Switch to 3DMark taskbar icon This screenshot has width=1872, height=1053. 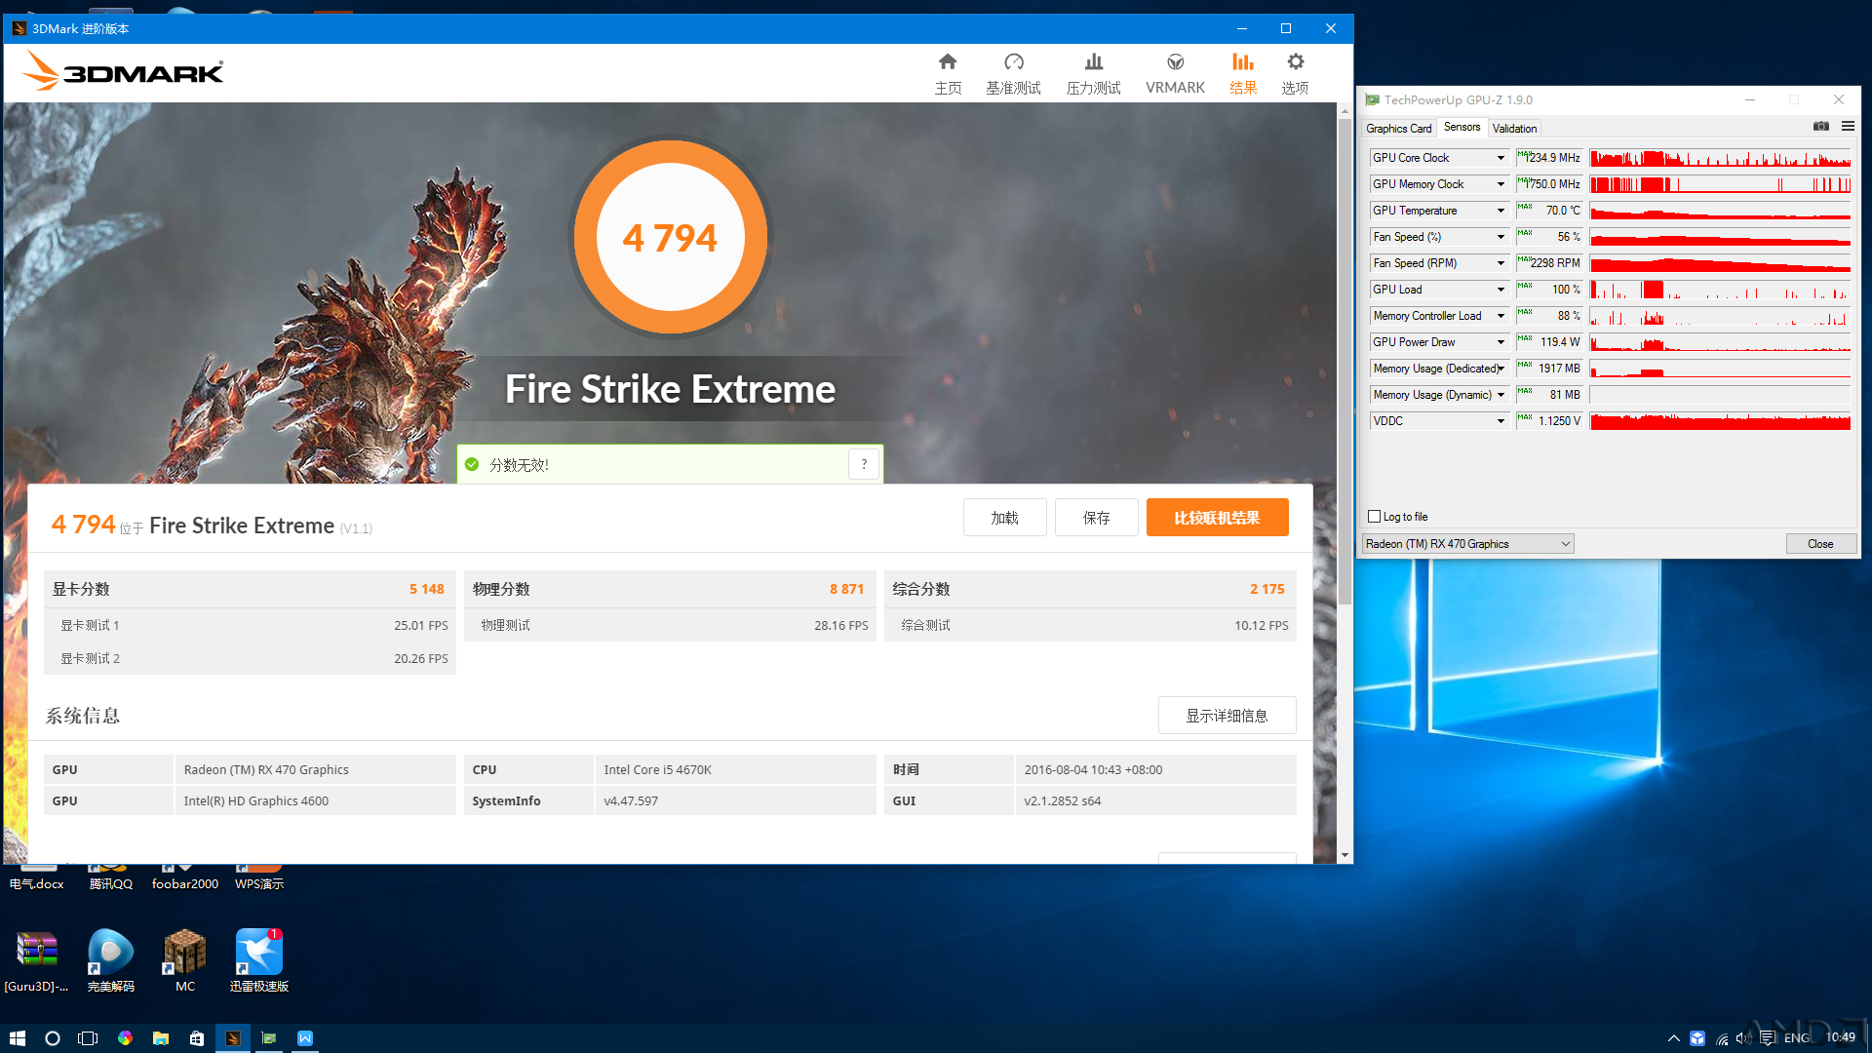click(x=233, y=1038)
